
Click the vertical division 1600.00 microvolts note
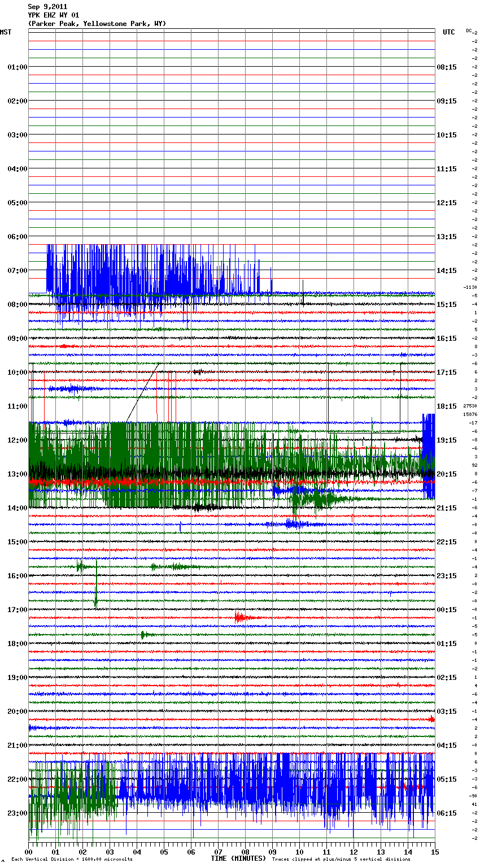click(72, 860)
